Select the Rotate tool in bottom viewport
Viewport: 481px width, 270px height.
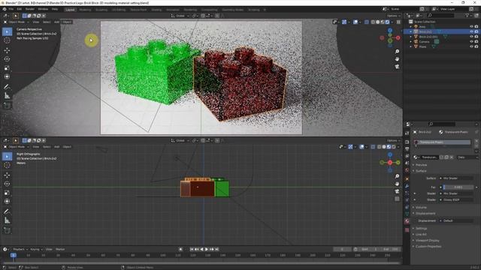click(x=7, y=184)
